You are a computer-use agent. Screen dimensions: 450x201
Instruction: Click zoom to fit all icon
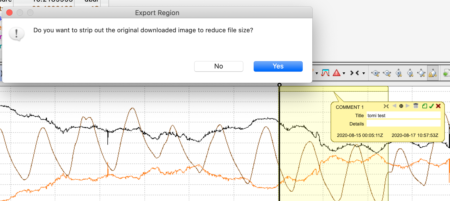(421, 73)
